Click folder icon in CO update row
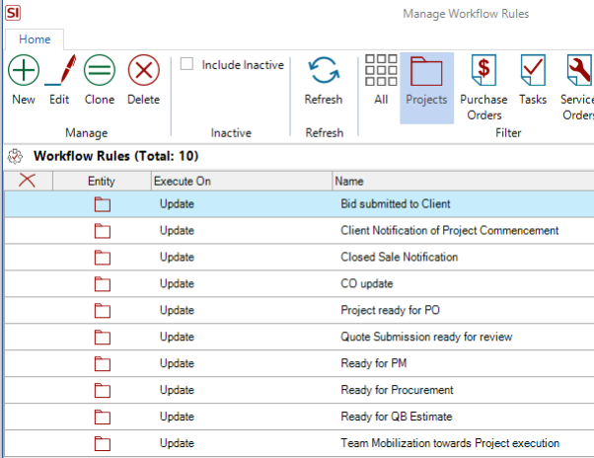The image size is (594, 458). coord(102,284)
